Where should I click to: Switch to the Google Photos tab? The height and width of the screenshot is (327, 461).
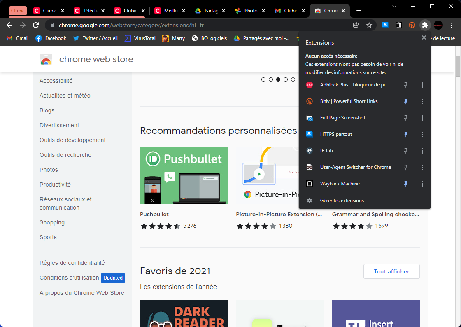pyautogui.click(x=251, y=11)
